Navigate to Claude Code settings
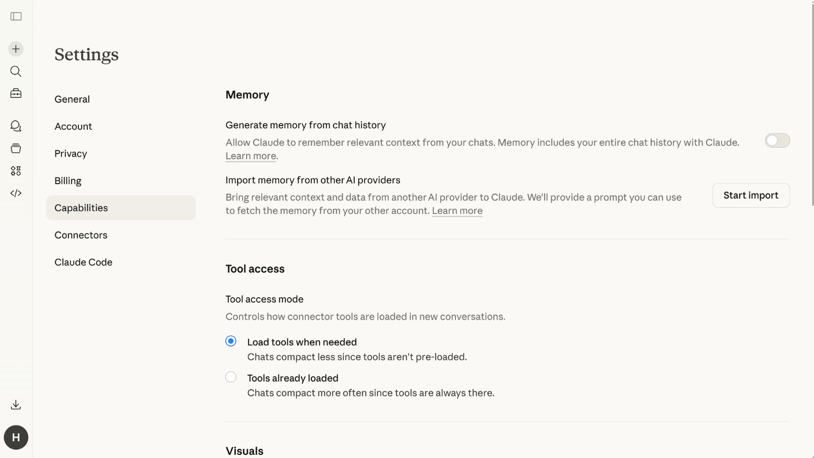The image size is (814, 458). [x=83, y=262]
